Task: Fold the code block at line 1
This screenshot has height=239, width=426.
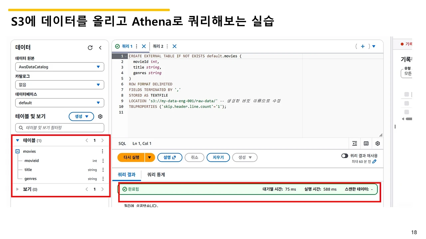Action: tap(126, 56)
